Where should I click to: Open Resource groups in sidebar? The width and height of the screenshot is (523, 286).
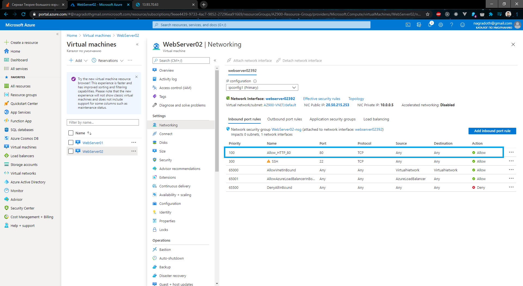coord(23,95)
